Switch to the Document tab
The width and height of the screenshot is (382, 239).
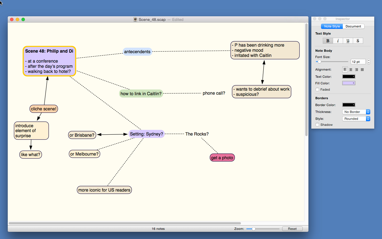click(x=353, y=26)
